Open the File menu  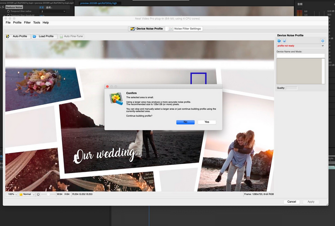tap(8, 22)
